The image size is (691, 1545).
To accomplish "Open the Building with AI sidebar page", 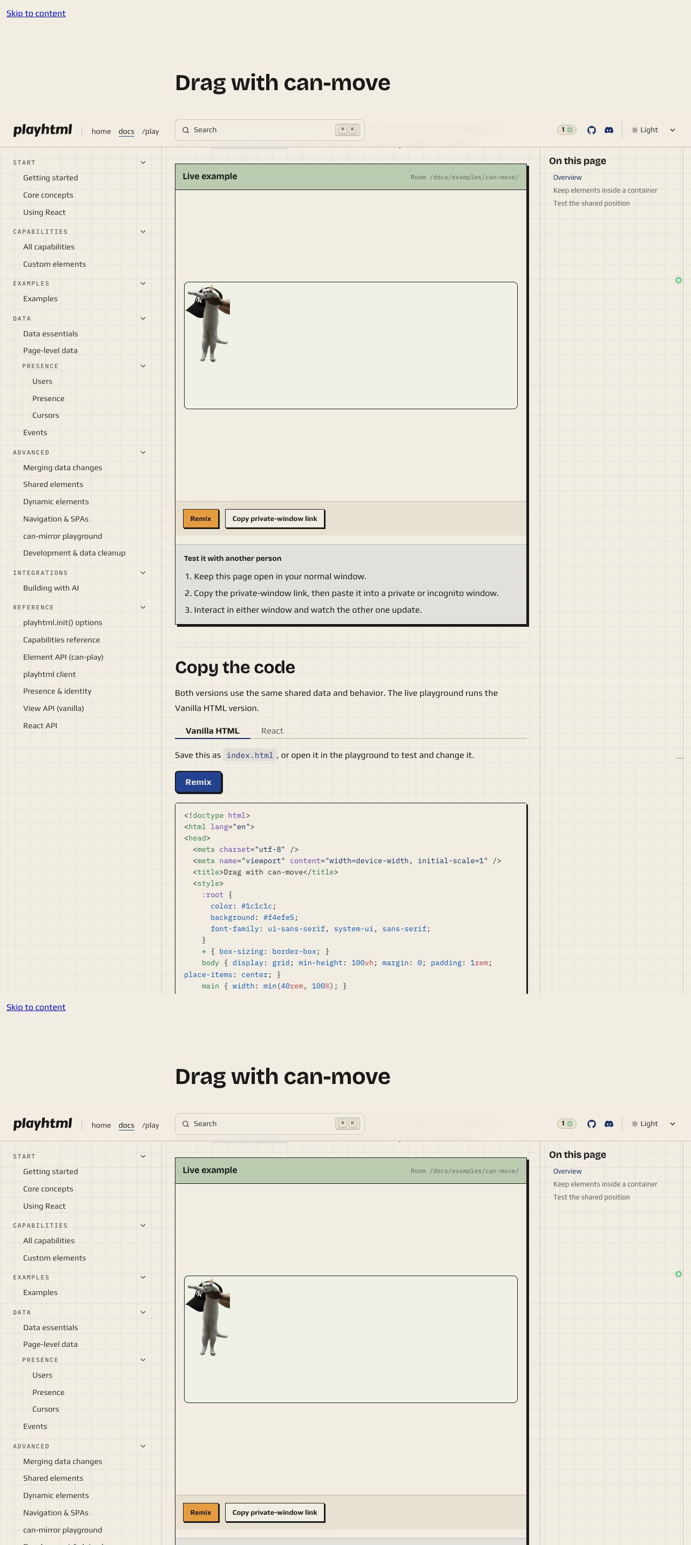I will point(51,588).
